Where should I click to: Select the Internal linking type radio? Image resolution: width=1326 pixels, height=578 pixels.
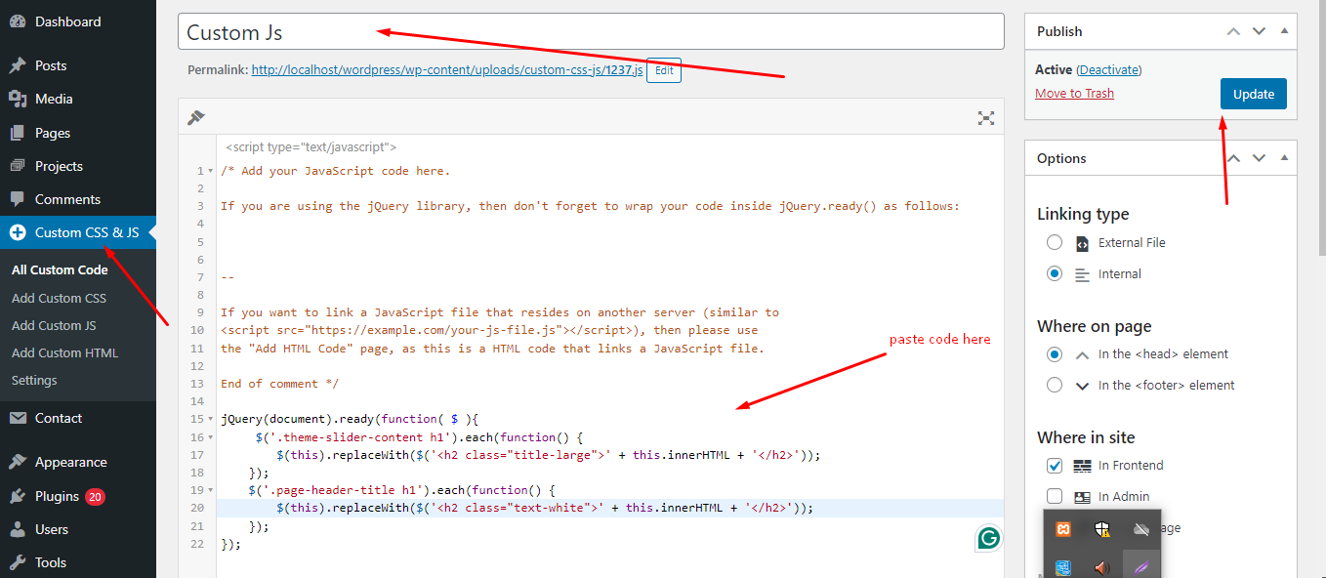point(1055,274)
